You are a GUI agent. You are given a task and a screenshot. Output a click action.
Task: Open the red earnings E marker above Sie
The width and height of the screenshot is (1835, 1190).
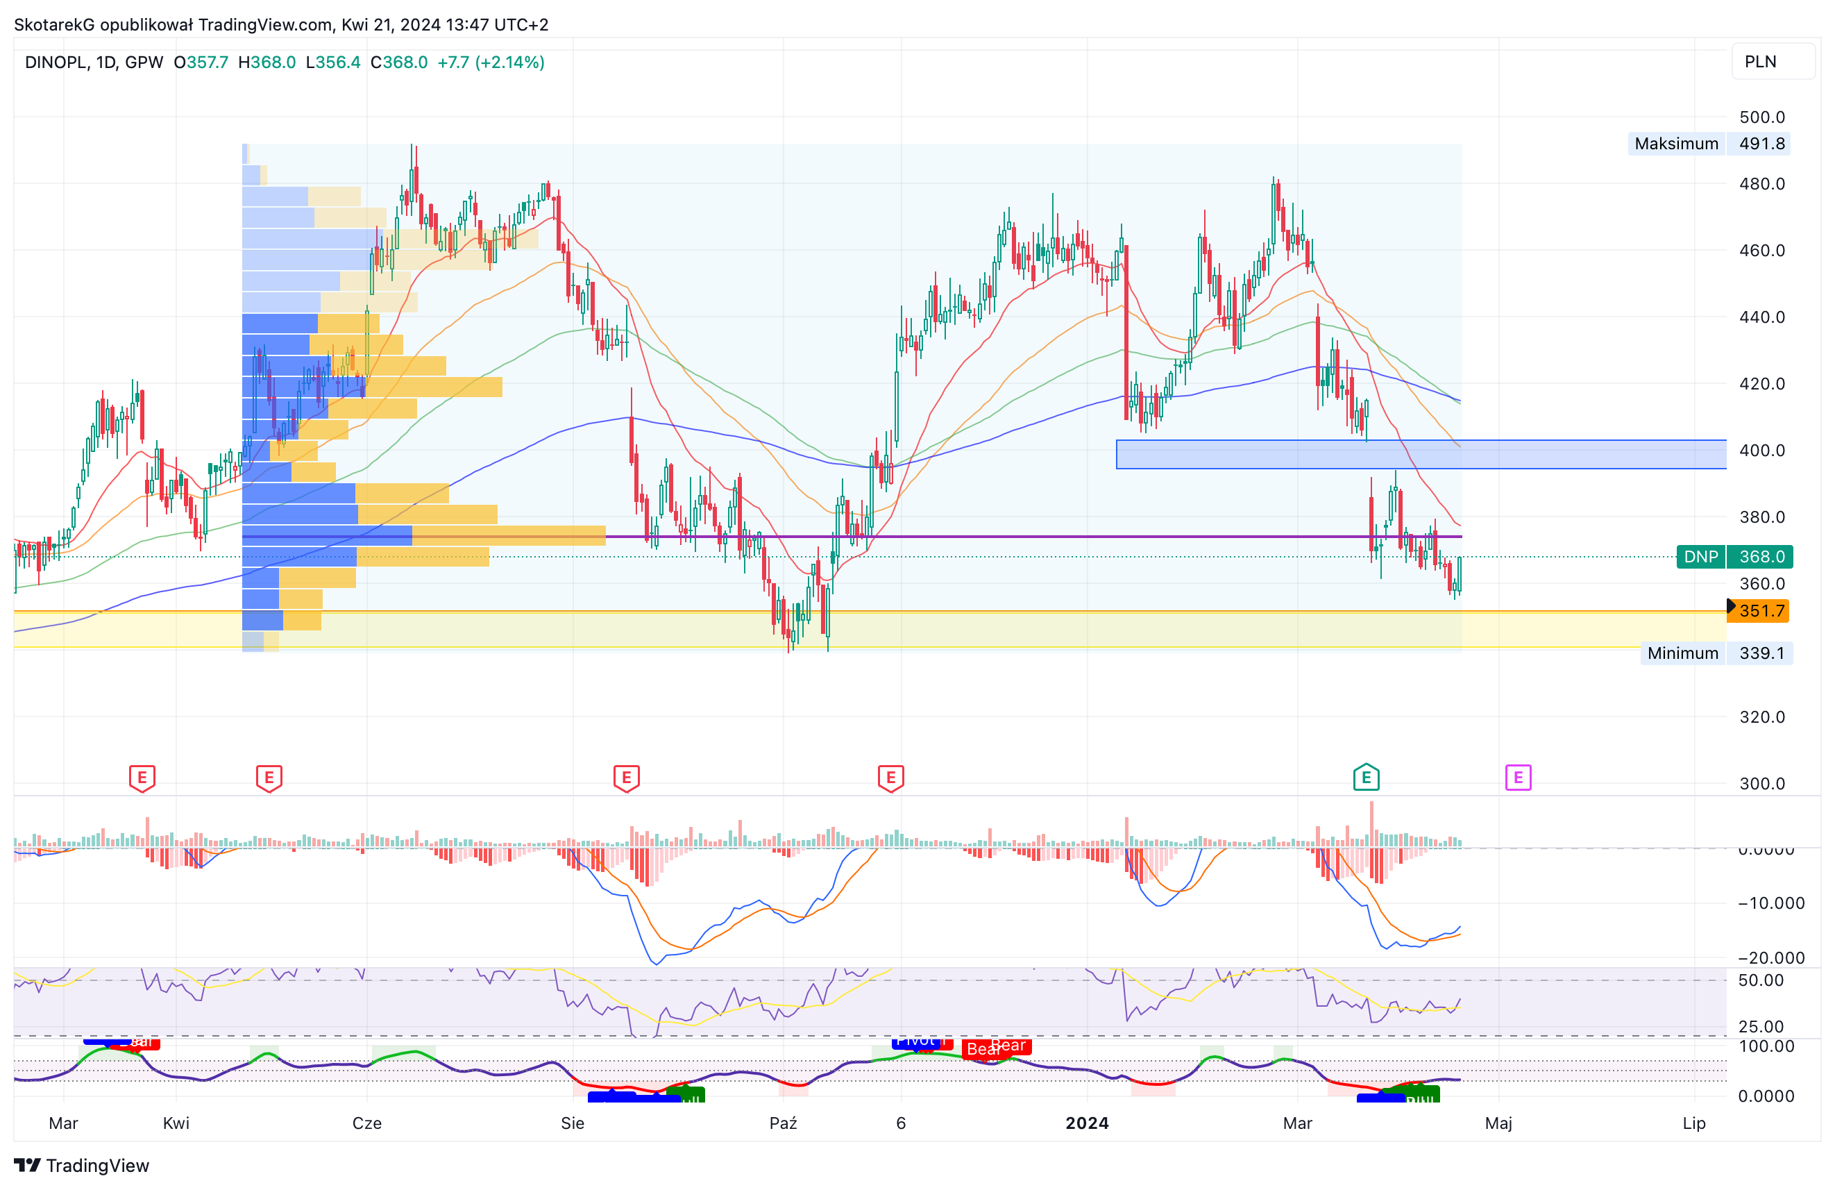point(626,778)
